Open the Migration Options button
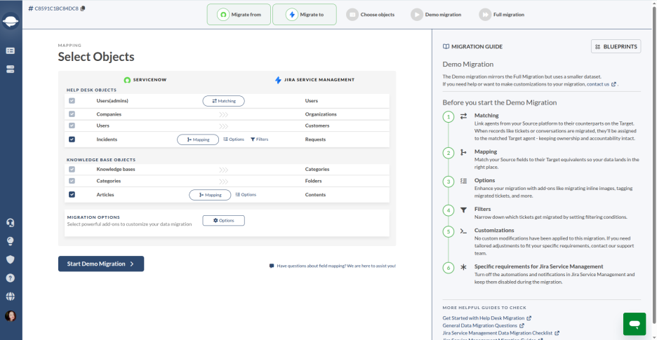Screen dimensions: 657x340 click(x=224, y=220)
